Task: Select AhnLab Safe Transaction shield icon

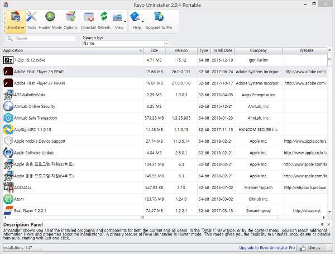Action: (8, 118)
